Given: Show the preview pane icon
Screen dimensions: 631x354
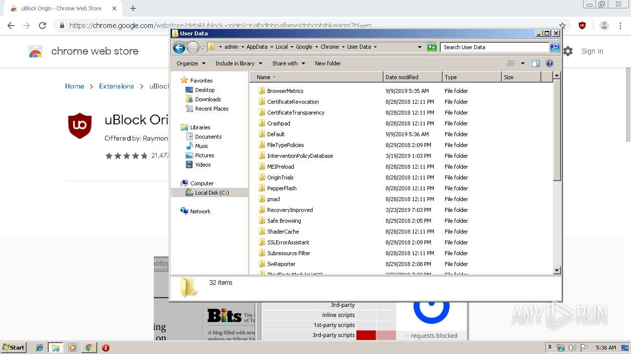Looking at the screenshot, I should [536, 63].
